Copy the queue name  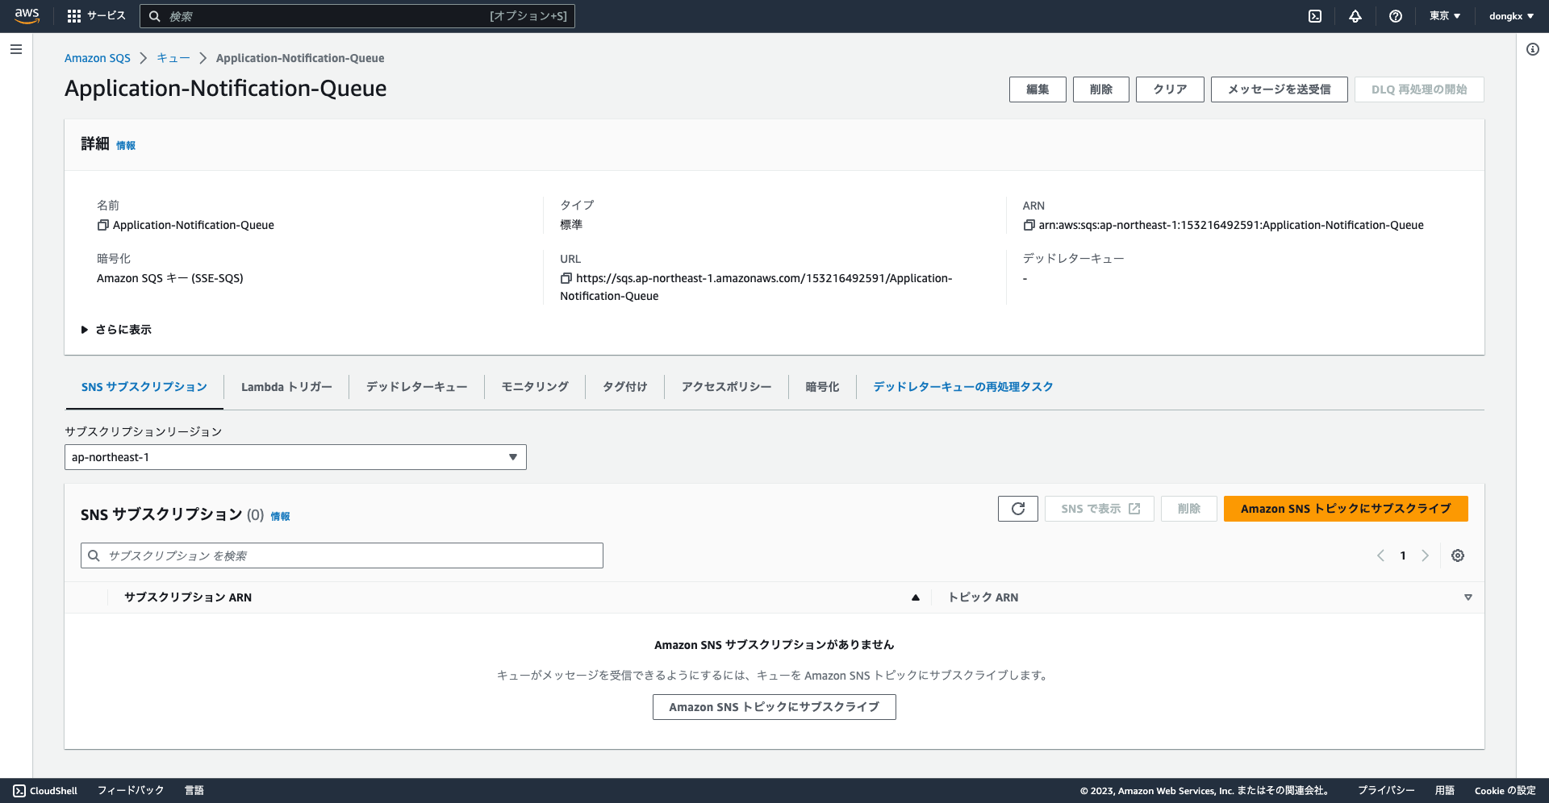(x=103, y=225)
